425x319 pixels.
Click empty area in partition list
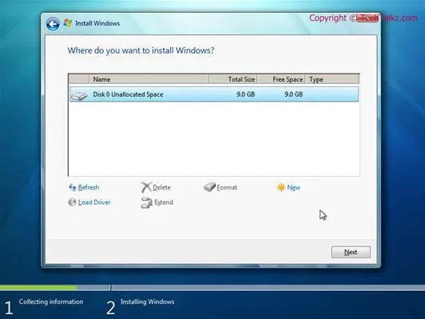click(214, 139)
